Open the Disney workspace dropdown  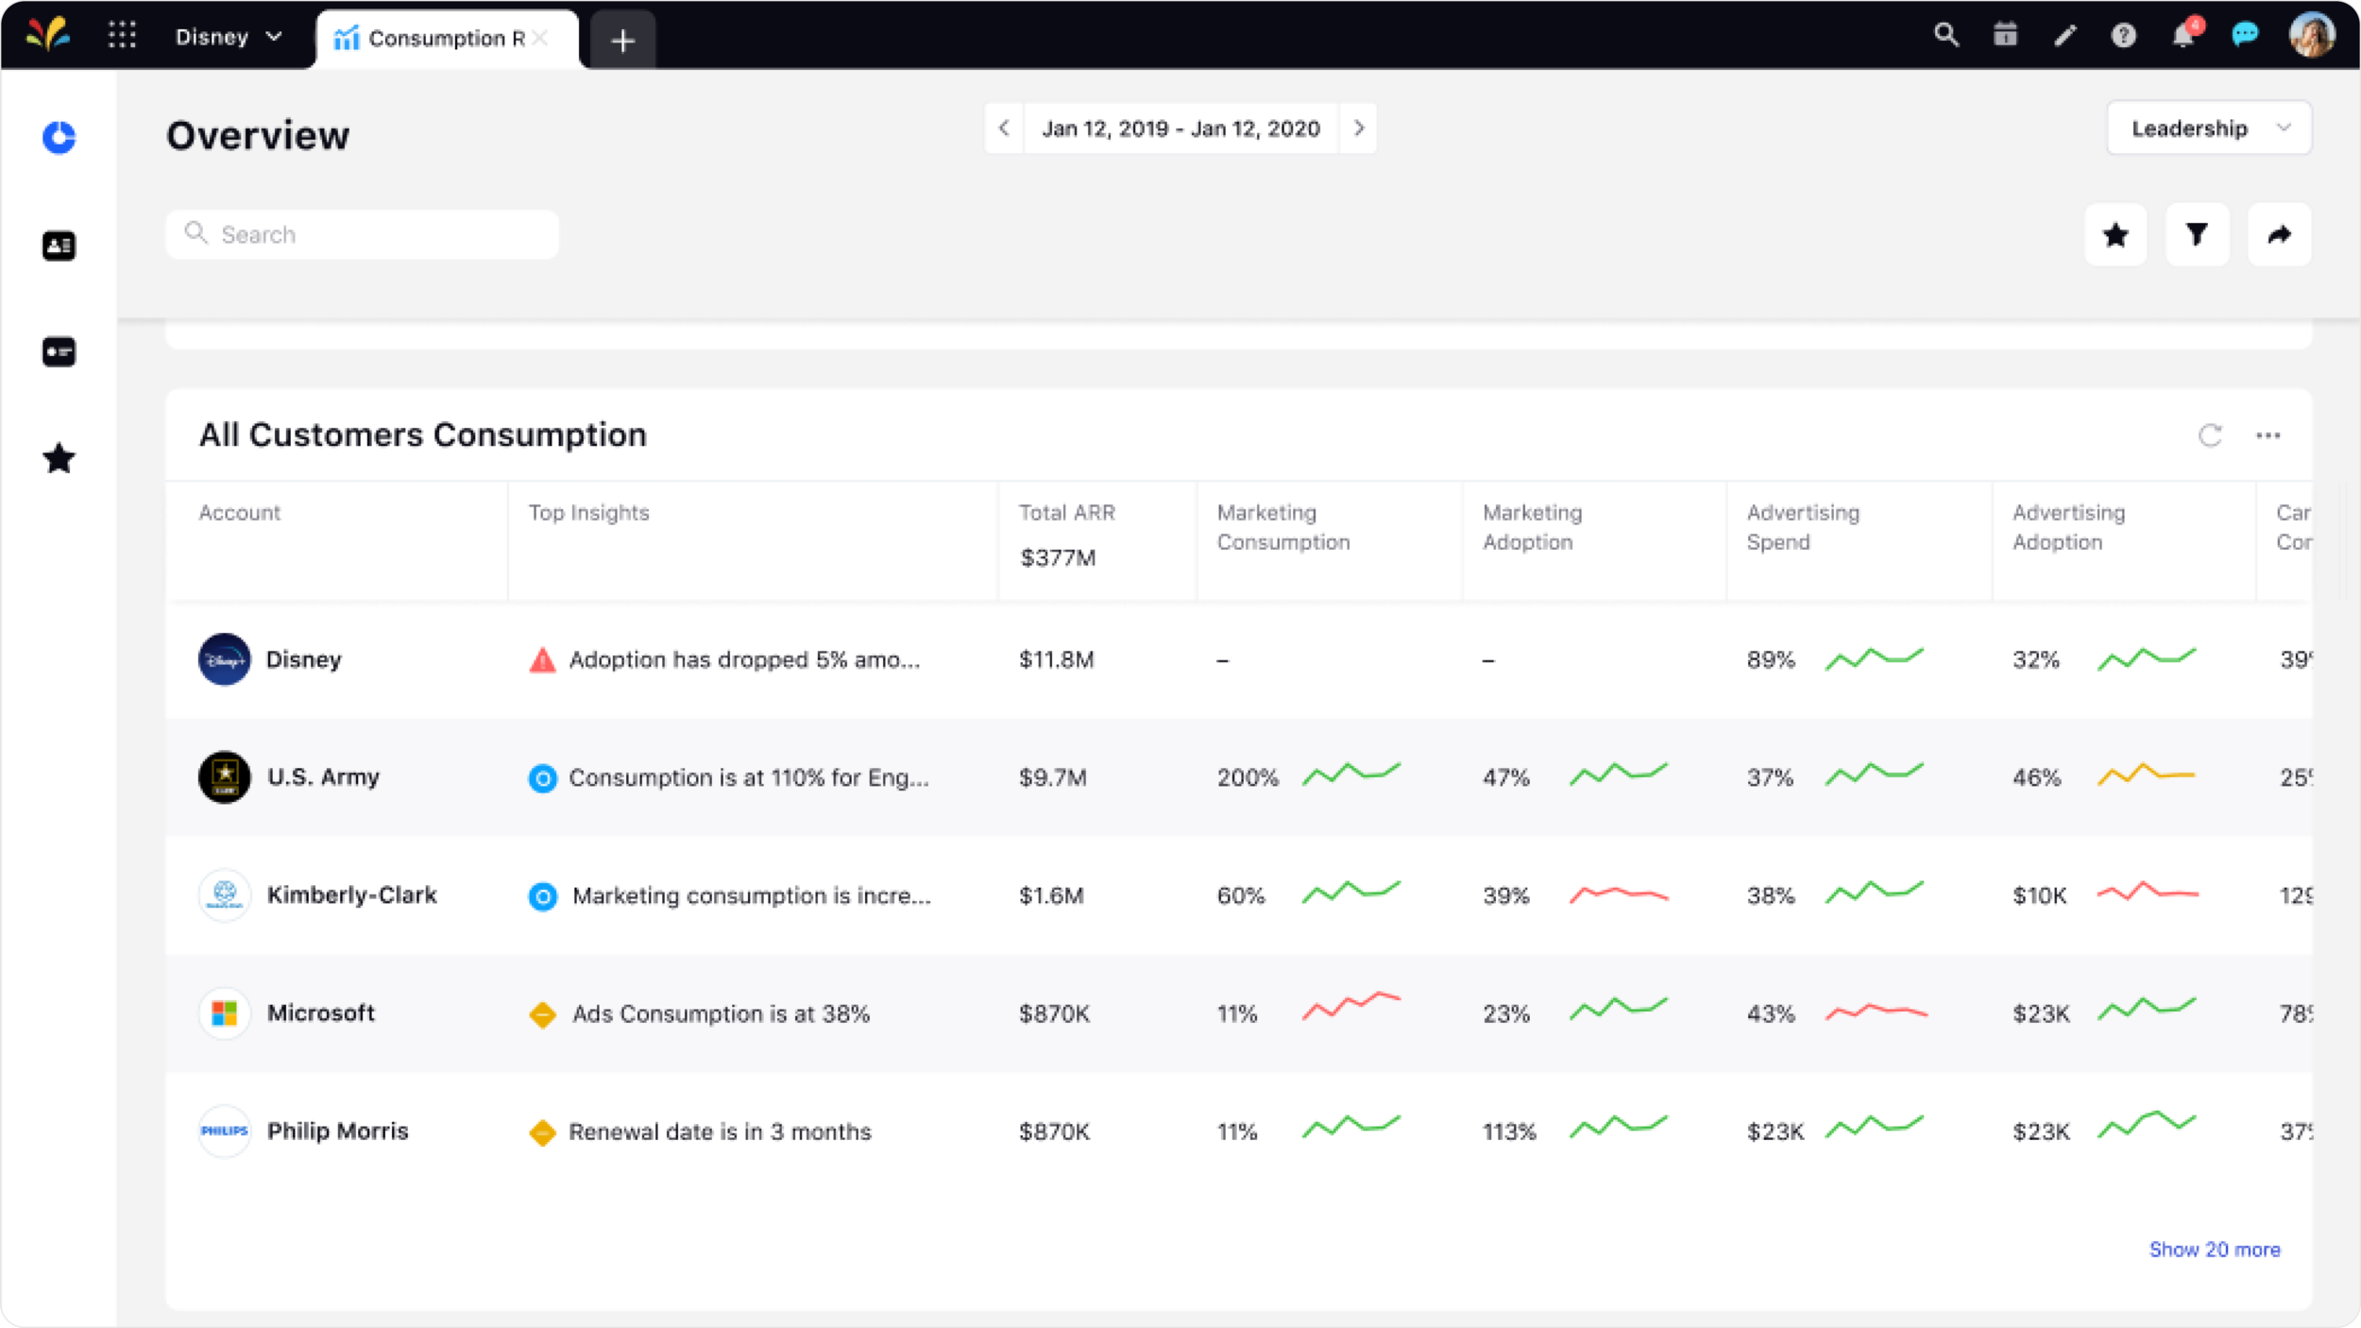[x=229, y=37]
